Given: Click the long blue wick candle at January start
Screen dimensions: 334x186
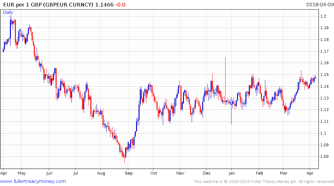Looking at the screenshot, I should pyautogui.click(x=231, y=111).
